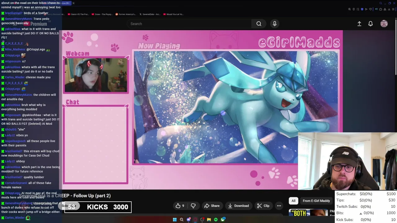Download the video

[238, 206]
